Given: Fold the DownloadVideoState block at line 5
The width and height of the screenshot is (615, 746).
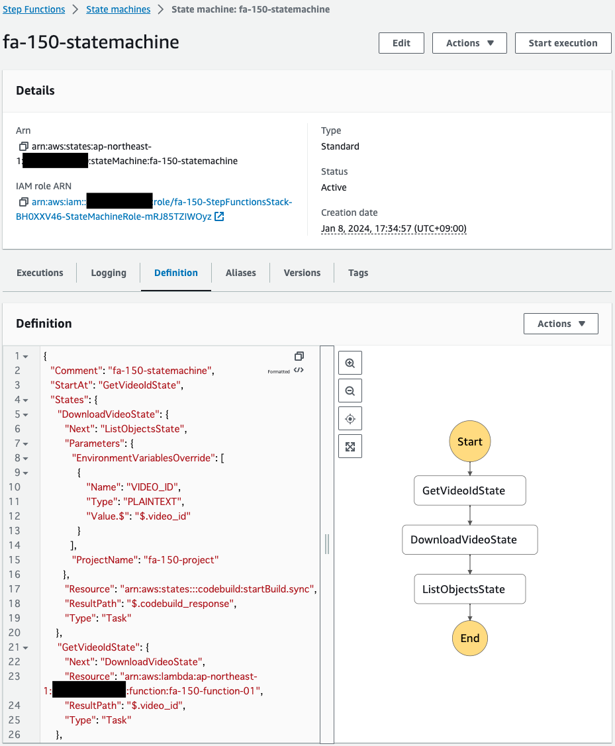Looking at the screenshot, I should (25, 414).
